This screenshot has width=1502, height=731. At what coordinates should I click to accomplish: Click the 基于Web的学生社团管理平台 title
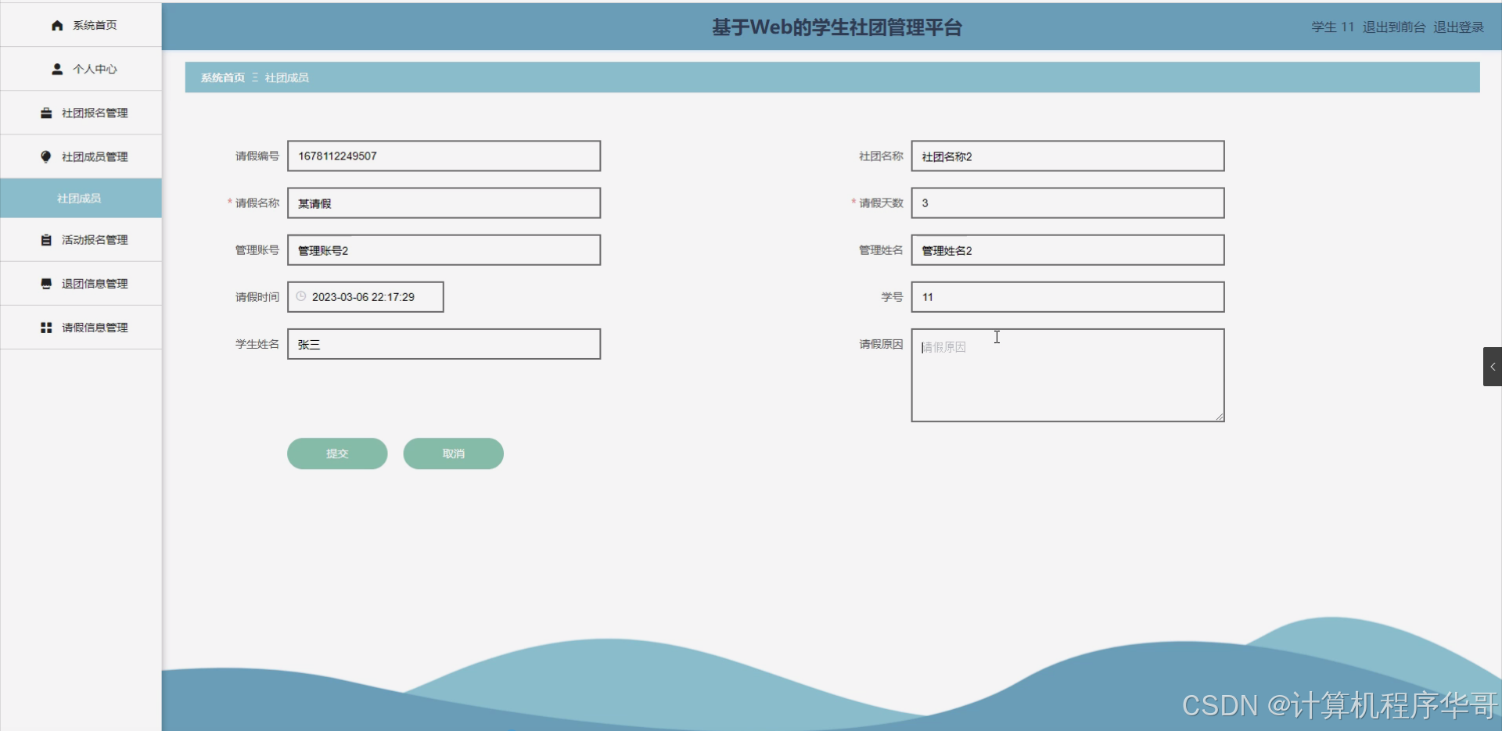pyautogui.click(x=836, y=27)
